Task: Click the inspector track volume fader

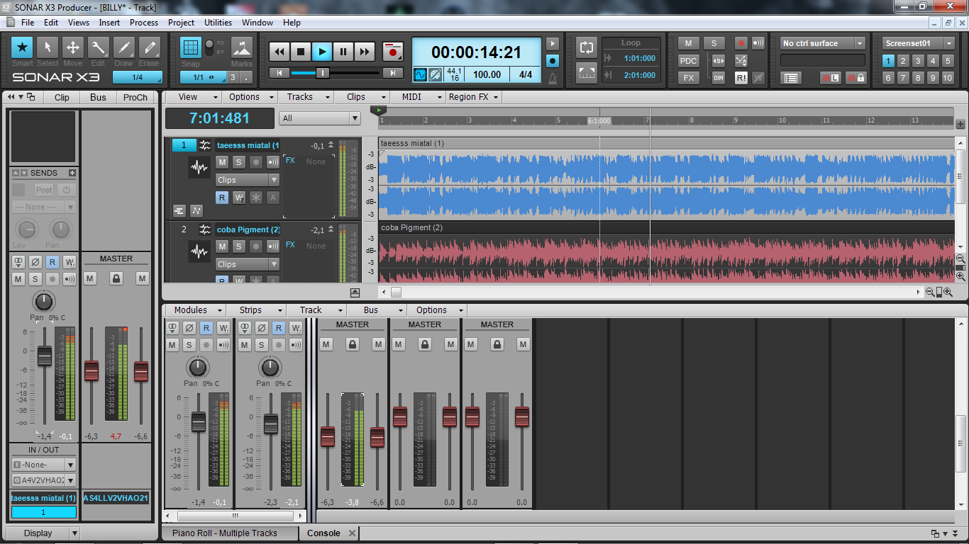Action: (44, 356)
